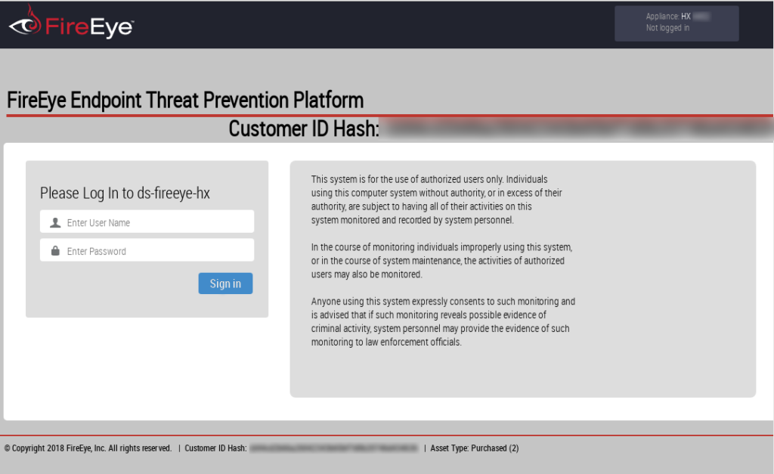Click the large 'Customer ID Hash:' heading label
The height and width of the screenshot is (474, 774).
coord(304,129)
